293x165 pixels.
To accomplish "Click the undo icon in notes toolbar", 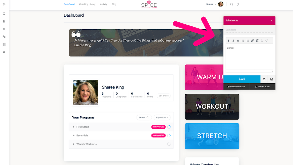I will coord(262,40).
